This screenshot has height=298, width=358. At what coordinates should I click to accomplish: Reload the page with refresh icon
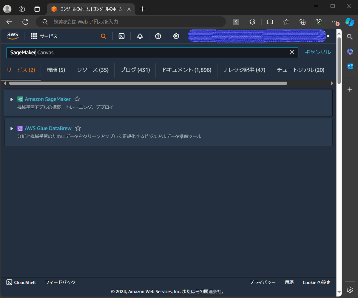[x=26, y=22]
